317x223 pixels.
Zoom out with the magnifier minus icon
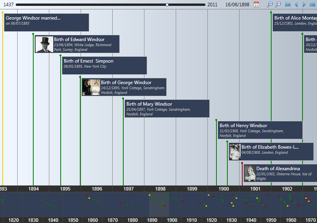pos(278,4)
